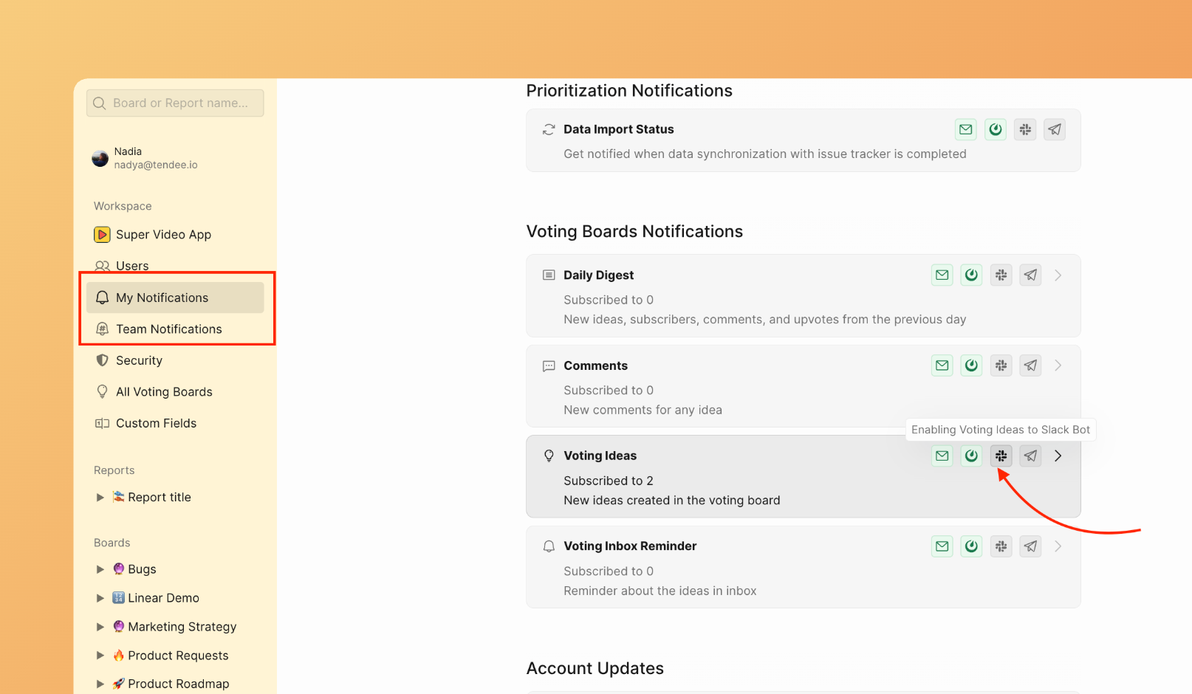Click the paper plane icon for Comments
1192x694 pixels.
pos(1030,365)
